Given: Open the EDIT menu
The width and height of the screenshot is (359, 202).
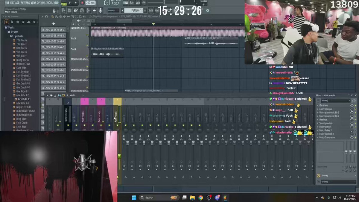Looking at the screenshot, I should 13,3.
